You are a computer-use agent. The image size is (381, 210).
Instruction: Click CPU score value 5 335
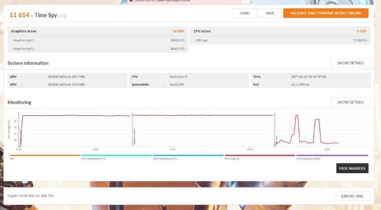coord(361,31)
